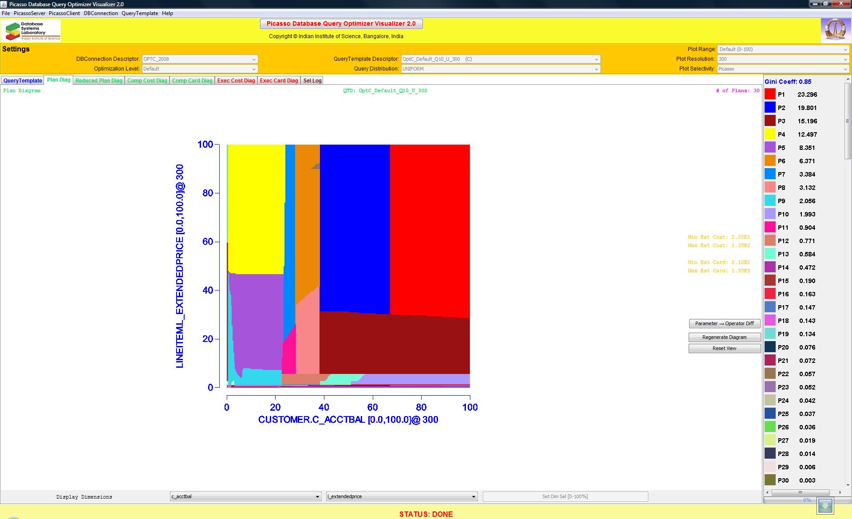Click the P6 orange plan swatch

click(770, 161)
